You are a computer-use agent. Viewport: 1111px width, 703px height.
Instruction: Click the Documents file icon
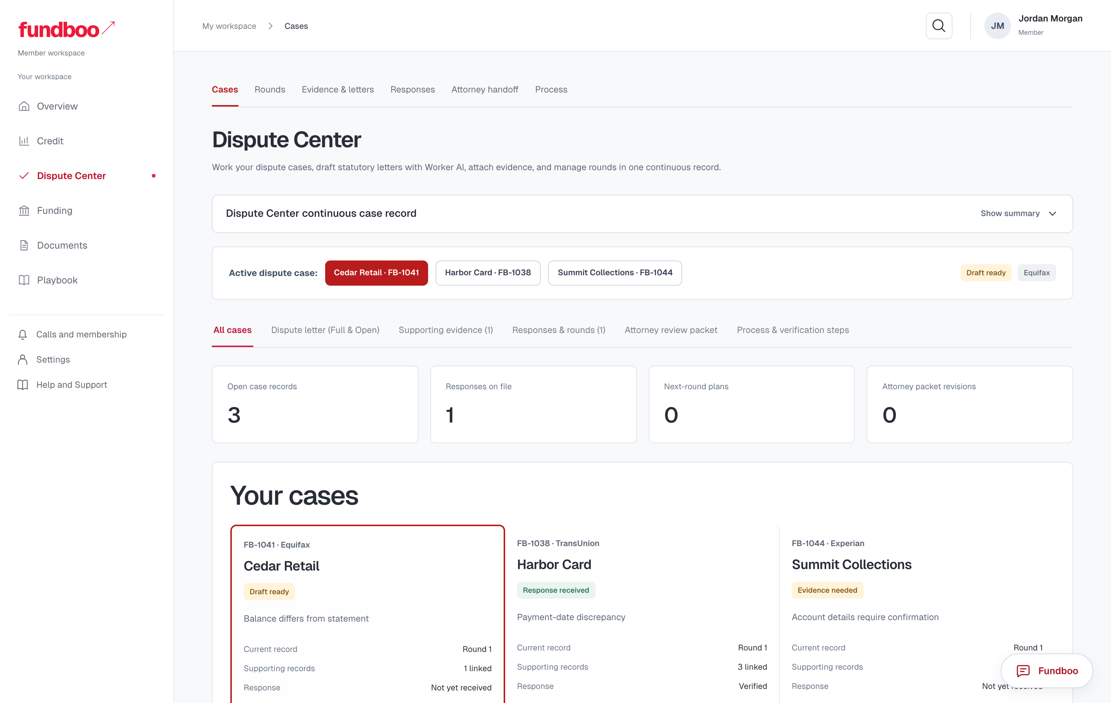(x=24, y=245)
